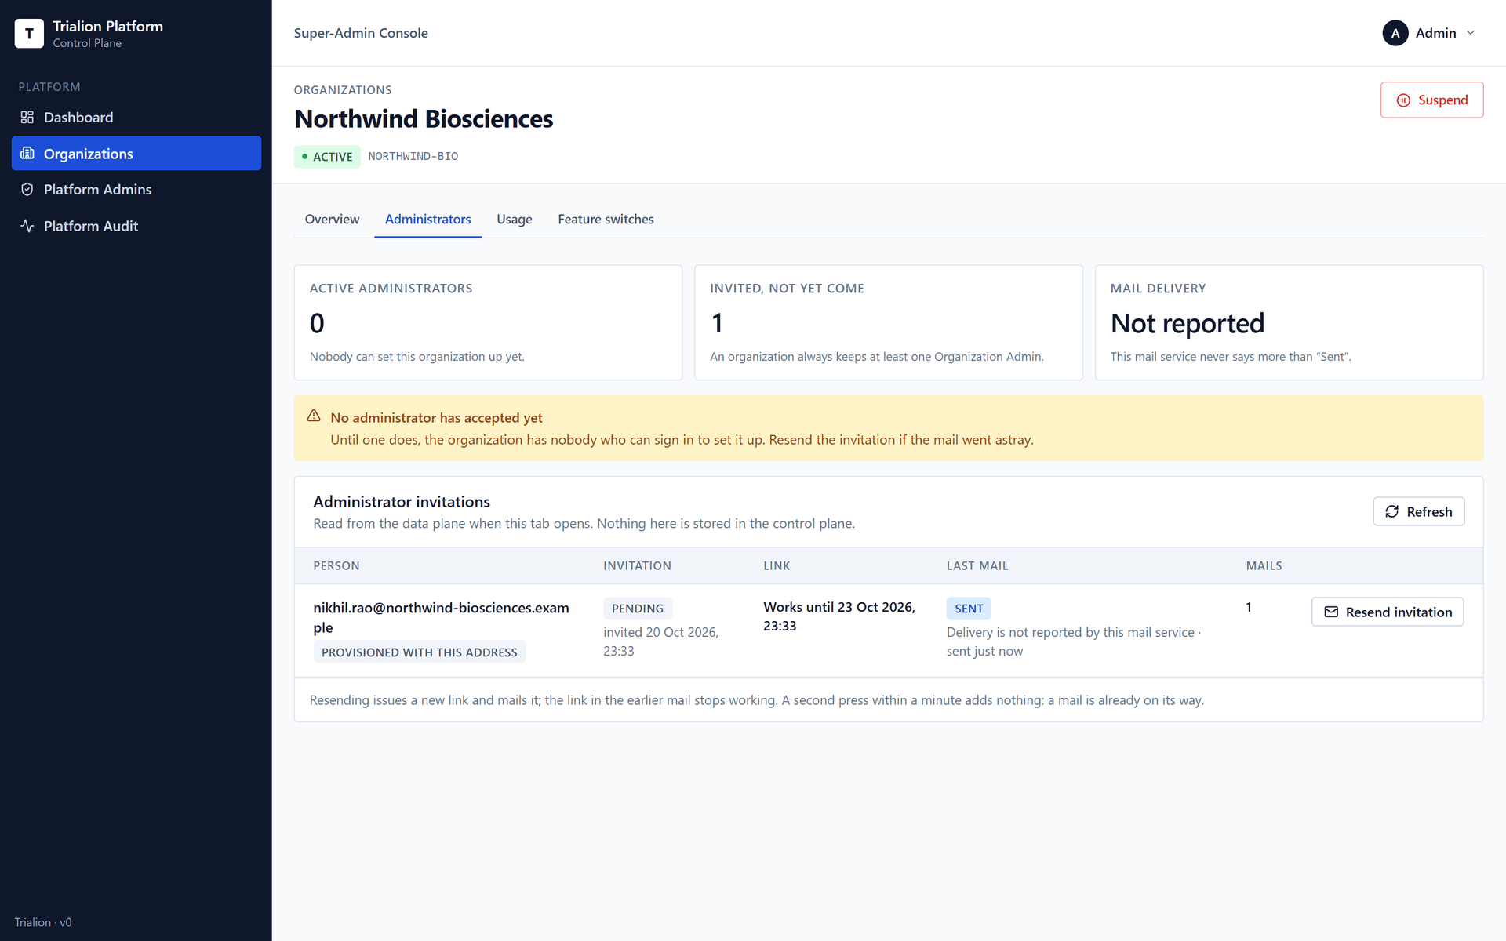Click the Northwind Biosciences heading
The height and width of the screenshot is (941, 1506).
[424, 119]
